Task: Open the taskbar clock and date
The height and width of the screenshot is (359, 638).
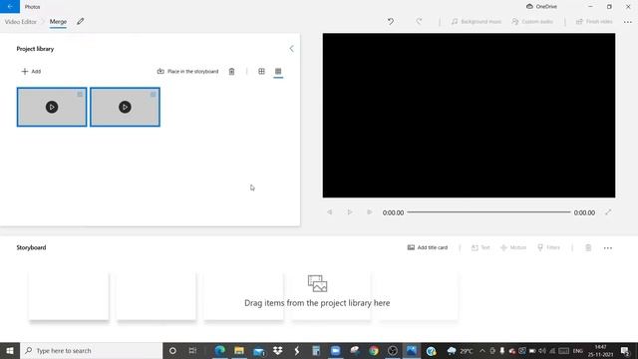Action: 600,350
